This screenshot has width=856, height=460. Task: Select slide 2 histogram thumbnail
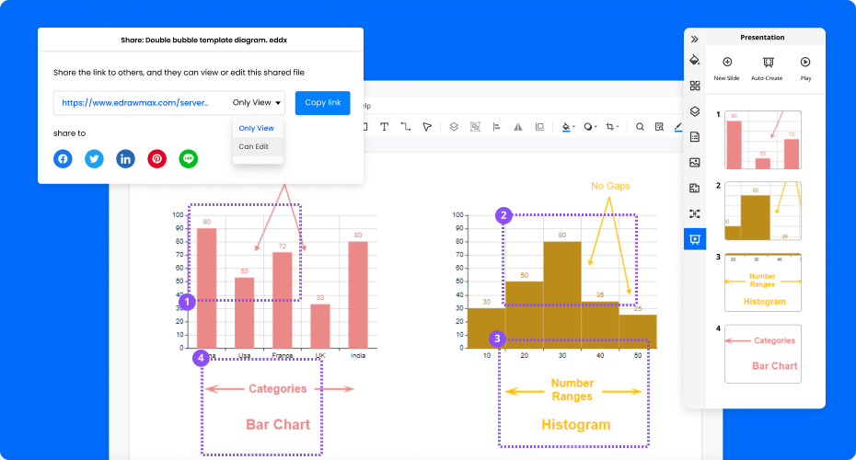click(x=762, y=211)
